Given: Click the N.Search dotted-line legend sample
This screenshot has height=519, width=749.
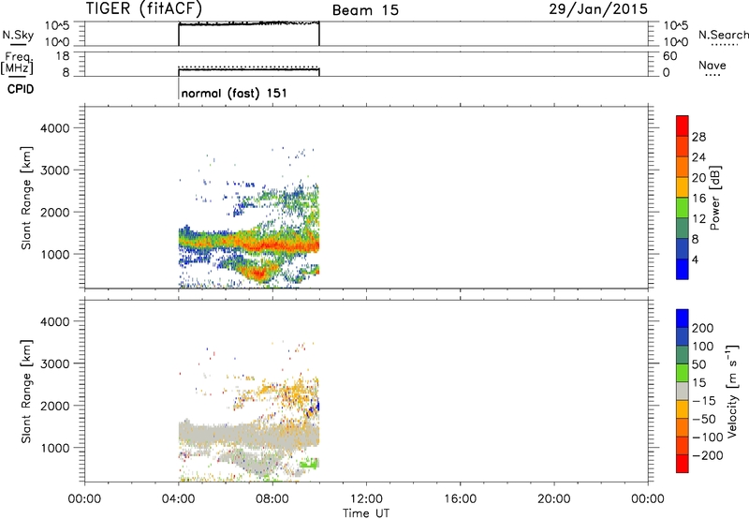Looking at the screenshot, I should [725, 44].
